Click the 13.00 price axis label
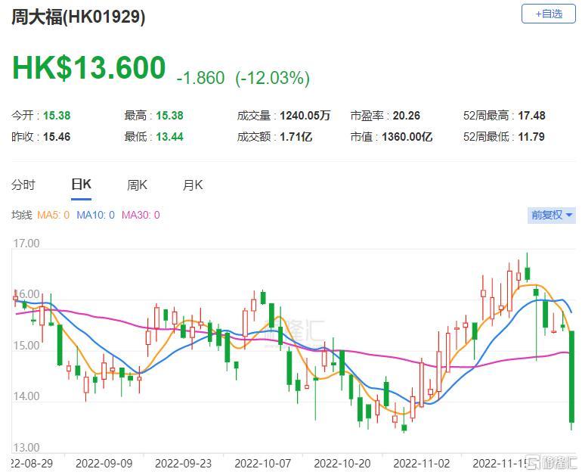 point(26,447)
